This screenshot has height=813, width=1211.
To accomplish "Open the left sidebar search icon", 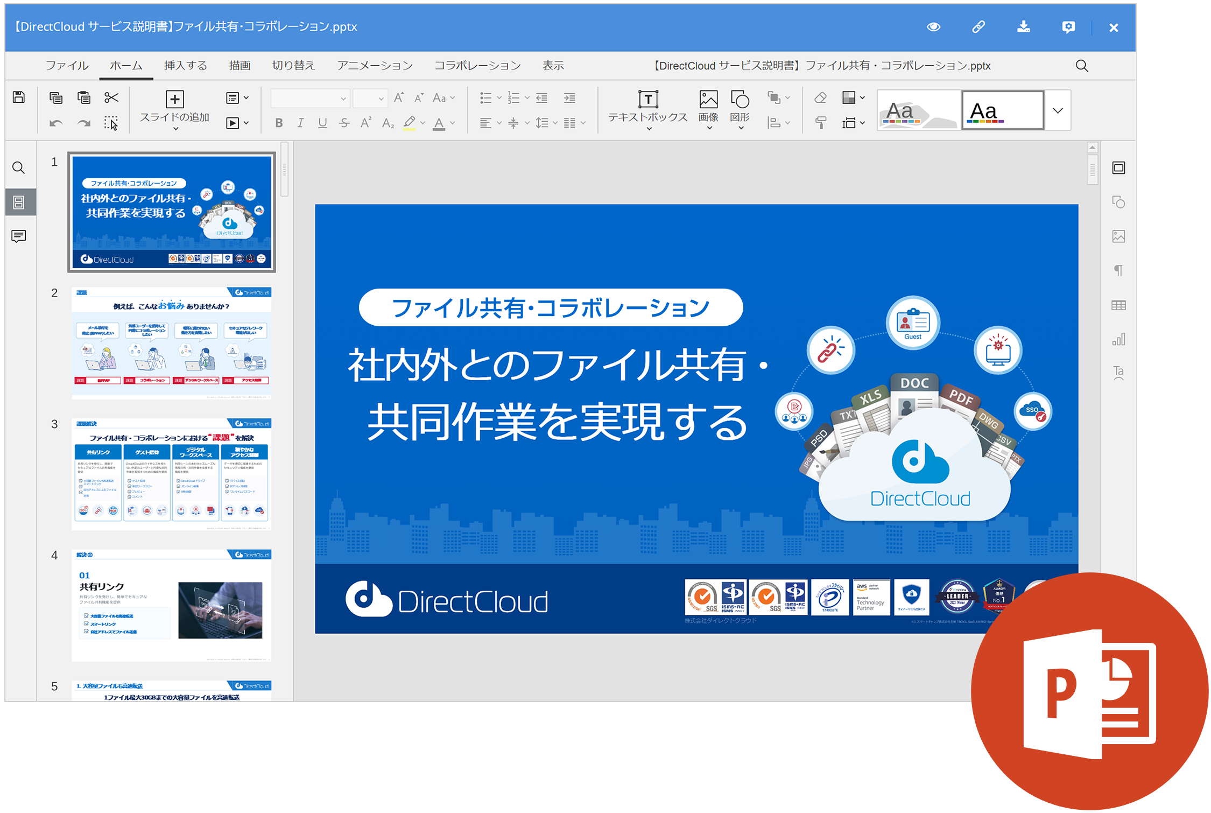I will click(x=19, y=168).
